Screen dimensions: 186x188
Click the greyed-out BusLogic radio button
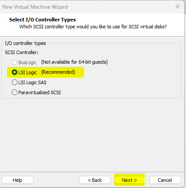(14, 62)
